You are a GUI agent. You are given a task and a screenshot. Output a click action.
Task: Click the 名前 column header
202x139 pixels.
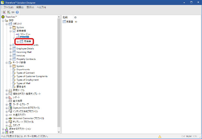pos(65,18)
